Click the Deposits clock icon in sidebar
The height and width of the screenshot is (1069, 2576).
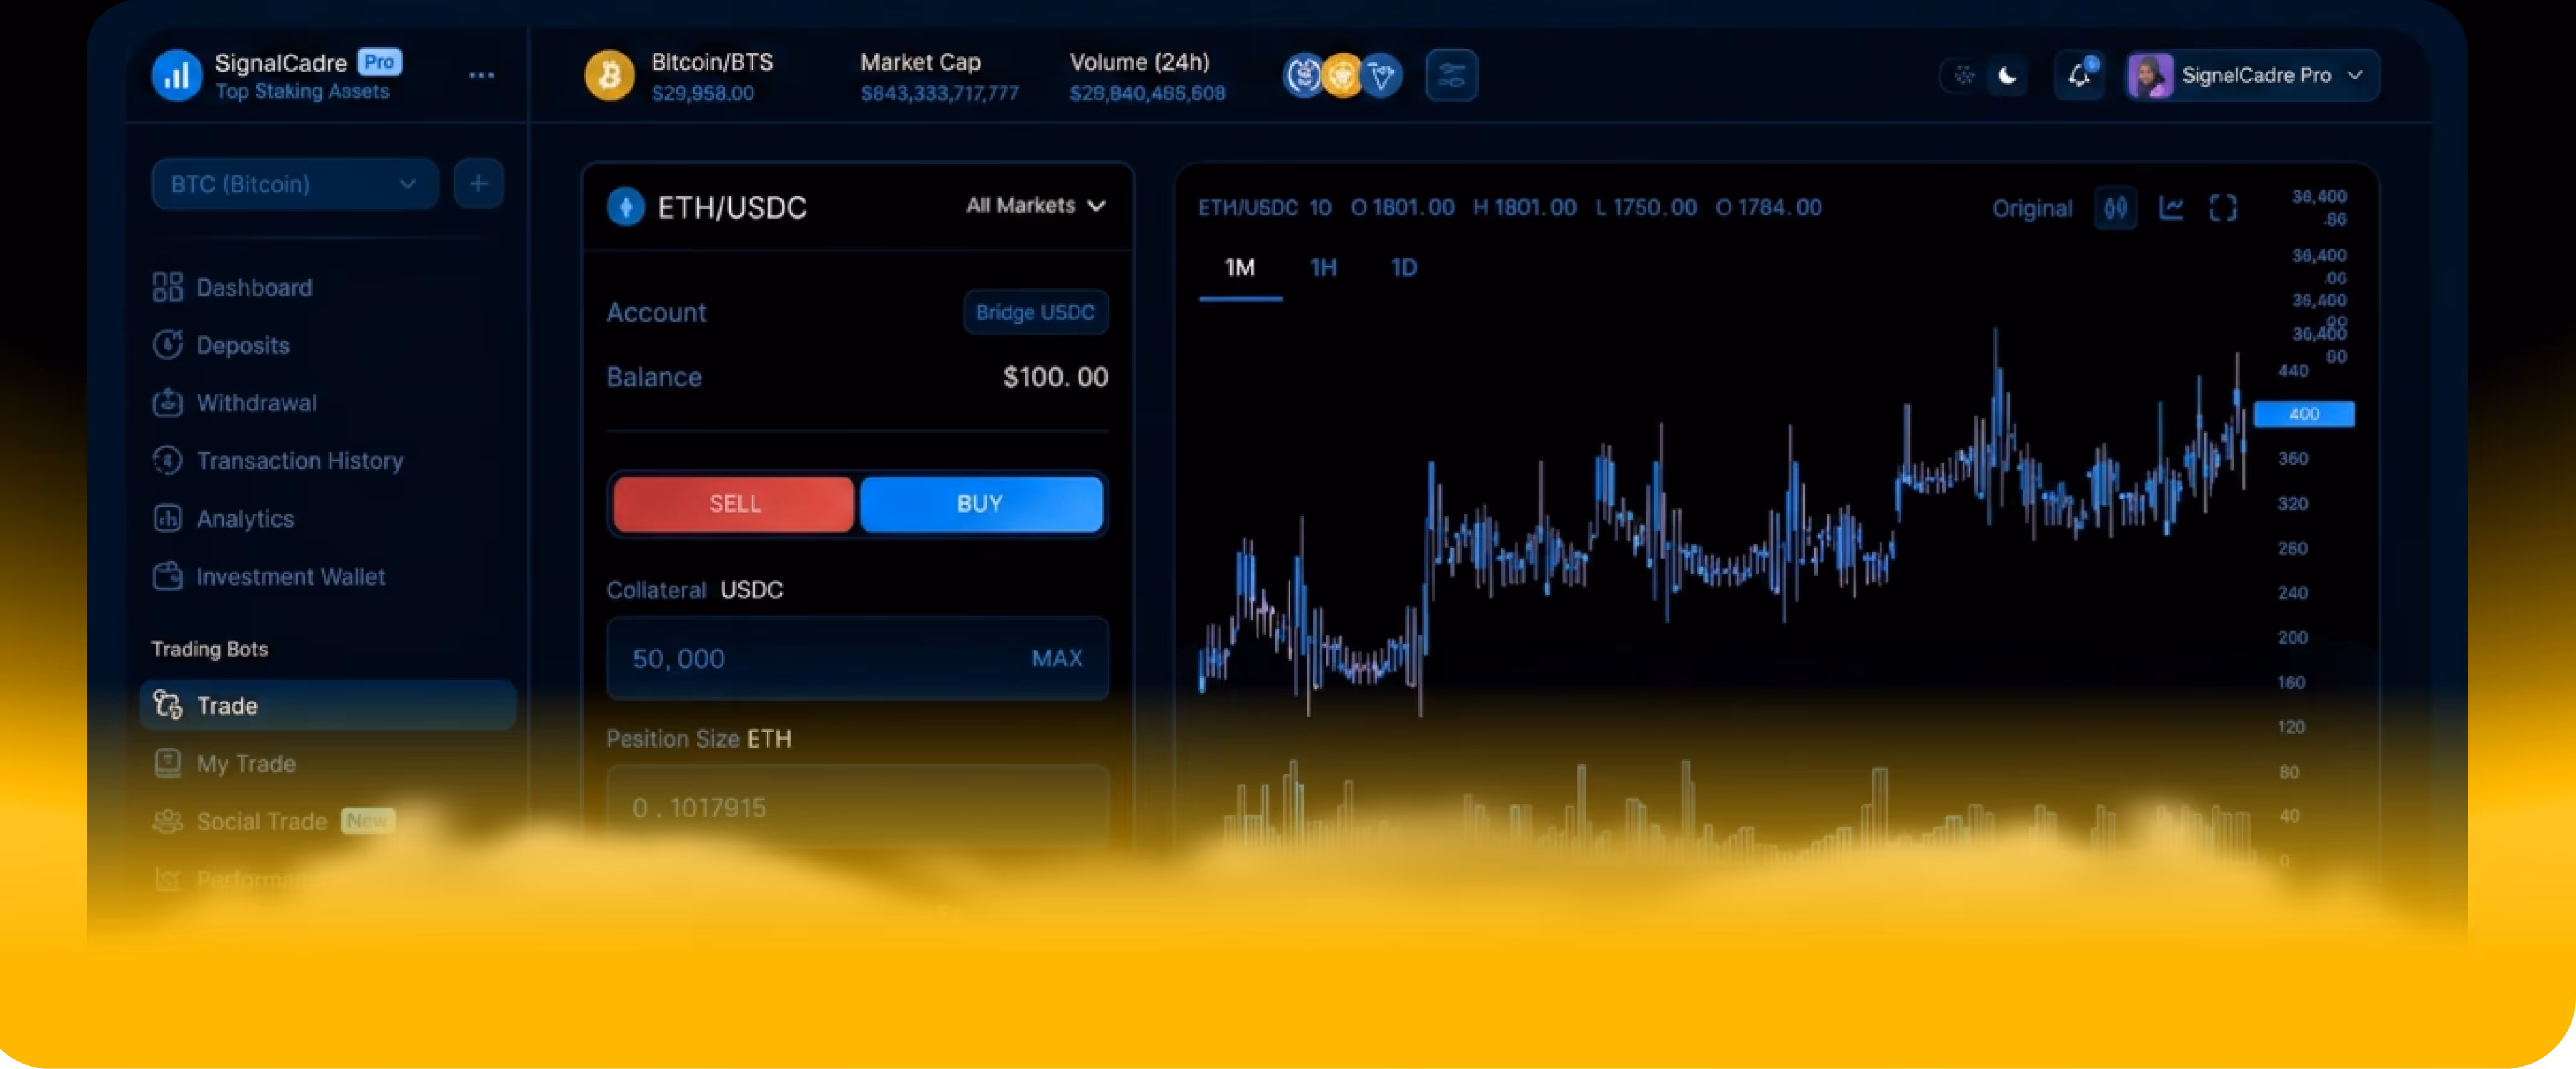[167, 345]
